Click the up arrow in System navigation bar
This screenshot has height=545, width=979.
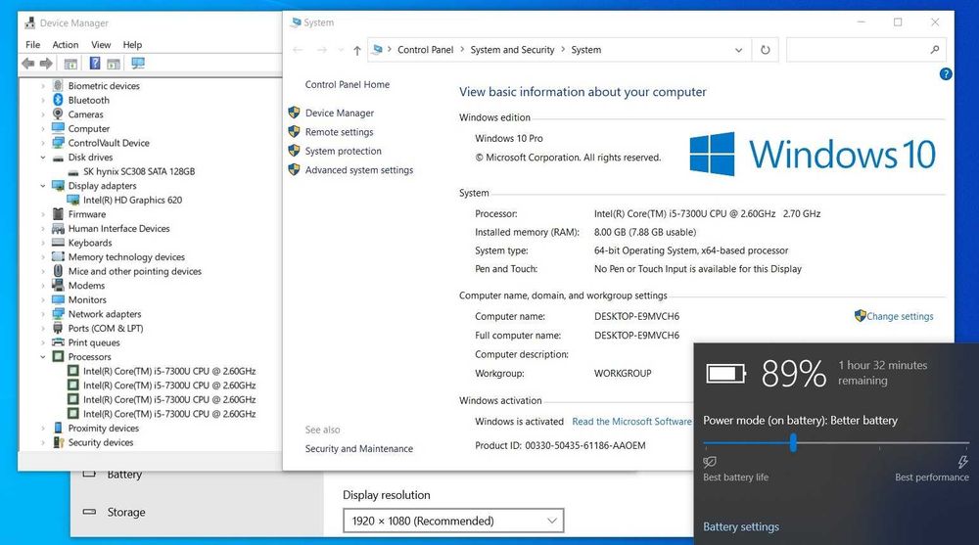coord(356,51)
